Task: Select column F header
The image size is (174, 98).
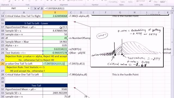Action: (x=105, y=13)
